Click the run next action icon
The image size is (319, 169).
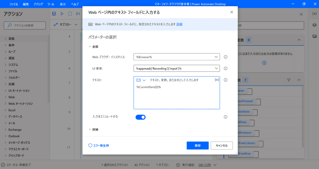[78, 14]
